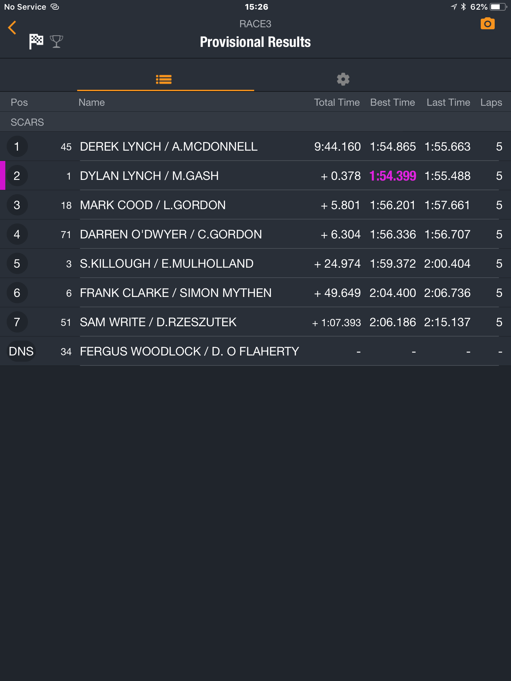
Task: Open the settings gear tab
Action: click(343, 79)
